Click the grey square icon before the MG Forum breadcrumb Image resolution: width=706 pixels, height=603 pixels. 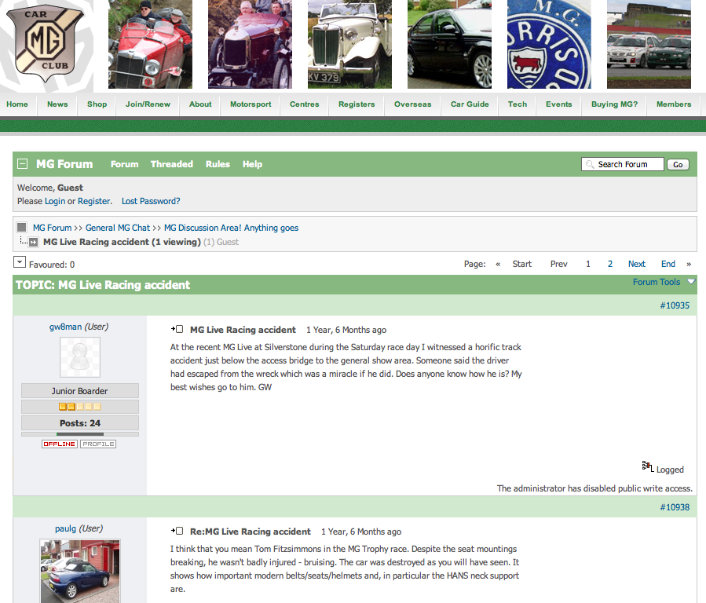point(22,227)
